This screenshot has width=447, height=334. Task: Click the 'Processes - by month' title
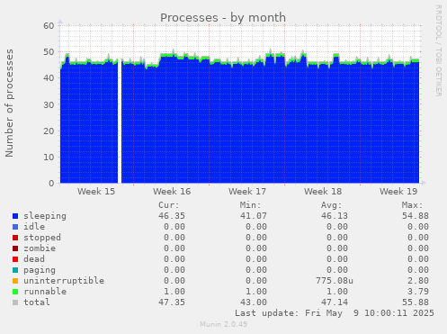pos(223,18)
